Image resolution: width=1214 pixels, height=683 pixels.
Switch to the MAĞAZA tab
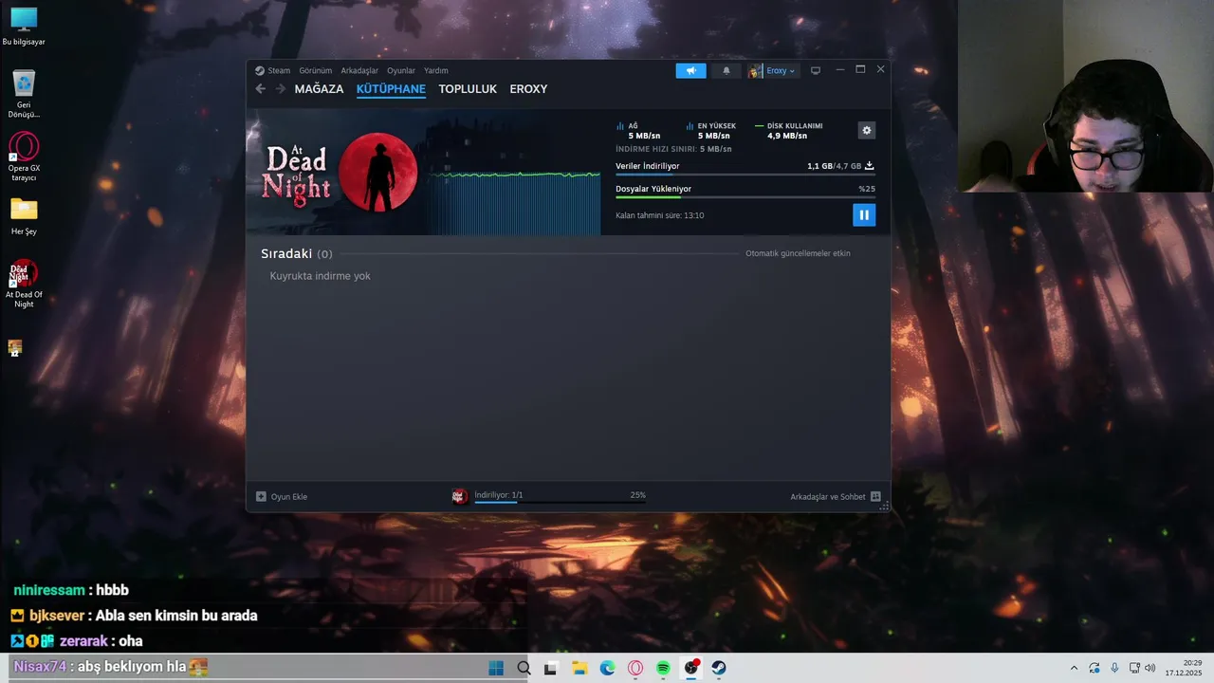click(319, 89)
